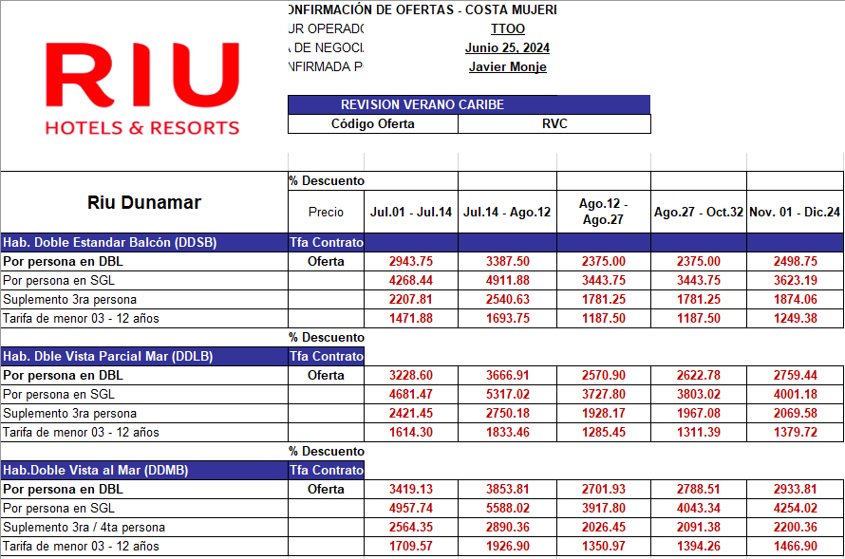Screen dimensions: 845x559
Task: Select price 3666.91 cell
Action: tap(507, 376)
